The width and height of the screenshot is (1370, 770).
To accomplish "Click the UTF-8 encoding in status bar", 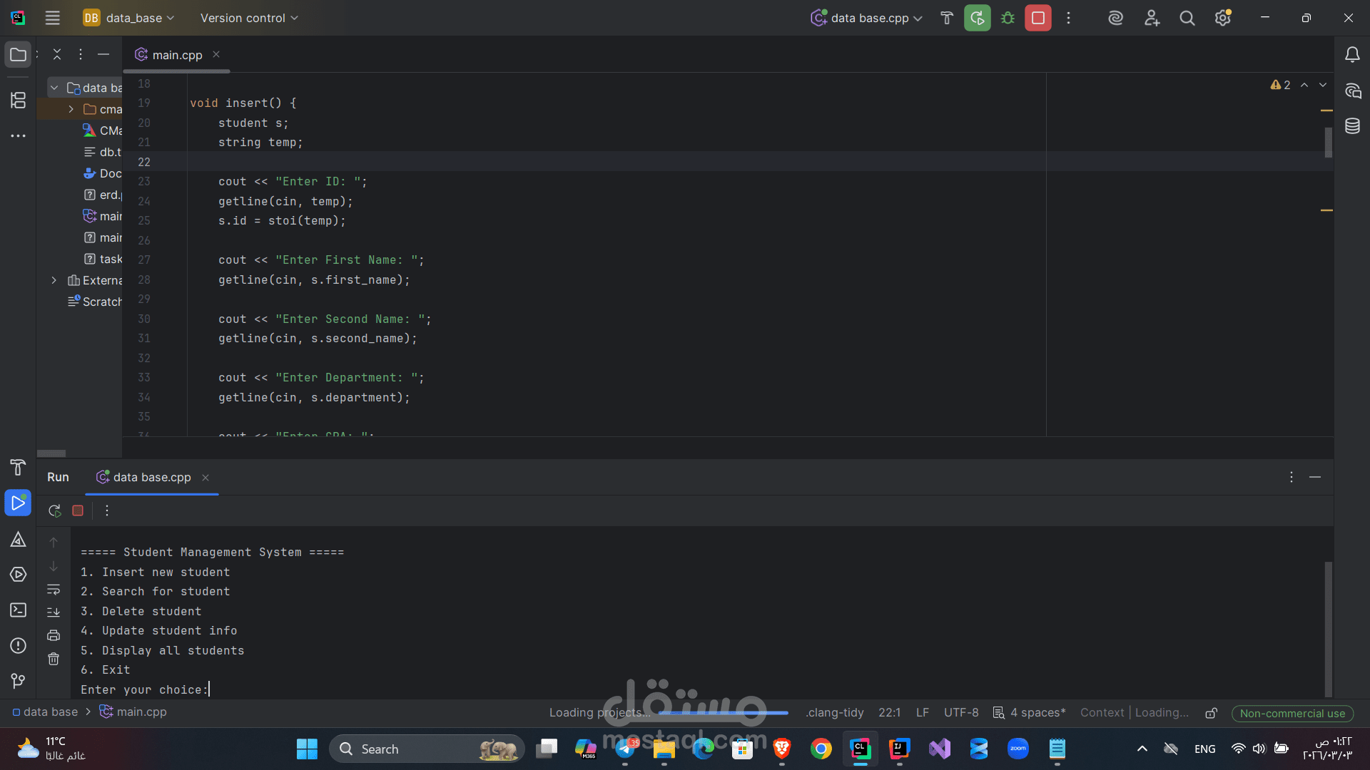I will pyautogui.click(x=961, y=713).
